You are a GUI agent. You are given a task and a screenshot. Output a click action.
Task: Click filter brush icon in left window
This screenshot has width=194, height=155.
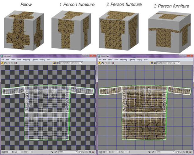click(56, 152)
